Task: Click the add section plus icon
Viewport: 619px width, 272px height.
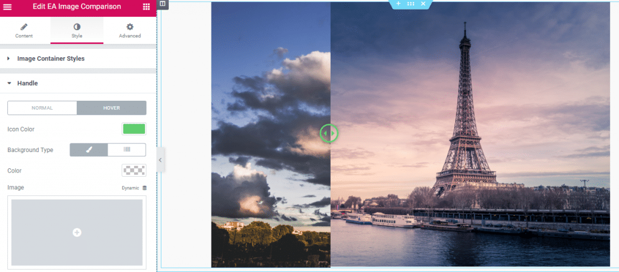Action: (x=398, y=4)
